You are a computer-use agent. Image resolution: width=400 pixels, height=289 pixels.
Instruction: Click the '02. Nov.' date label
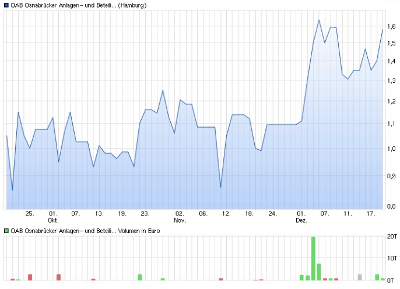coord(180,217)
